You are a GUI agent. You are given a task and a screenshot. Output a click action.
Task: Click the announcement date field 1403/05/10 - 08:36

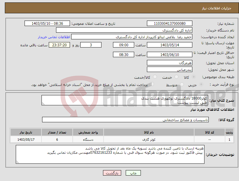(x=47, y=24)
